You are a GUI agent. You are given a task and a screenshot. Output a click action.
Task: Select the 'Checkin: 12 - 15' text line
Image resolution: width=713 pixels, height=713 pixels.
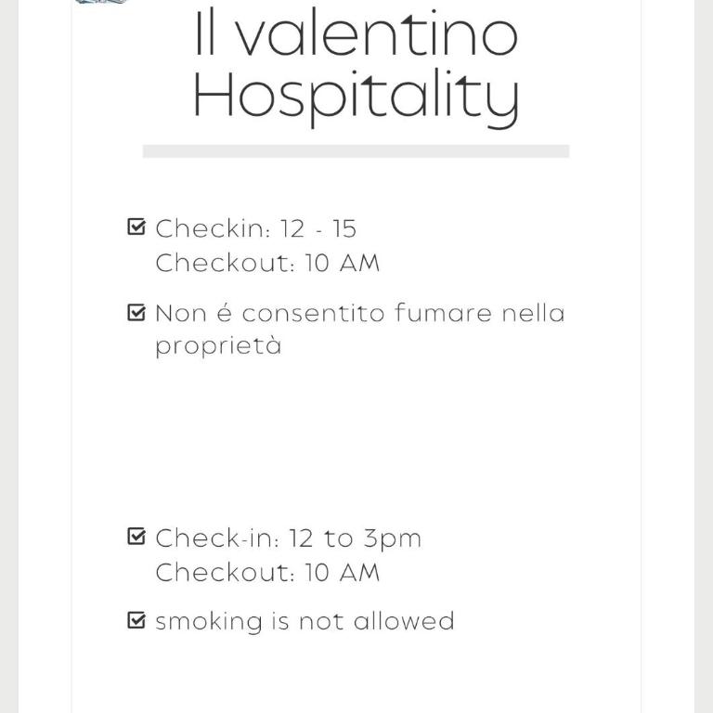pyautogui.click(x=255, y=228)
